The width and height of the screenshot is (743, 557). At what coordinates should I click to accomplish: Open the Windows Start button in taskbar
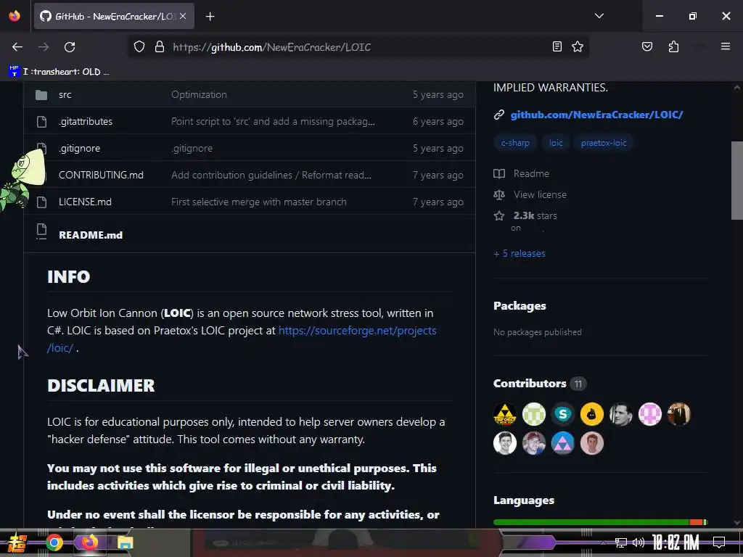(x=17, y=542)
